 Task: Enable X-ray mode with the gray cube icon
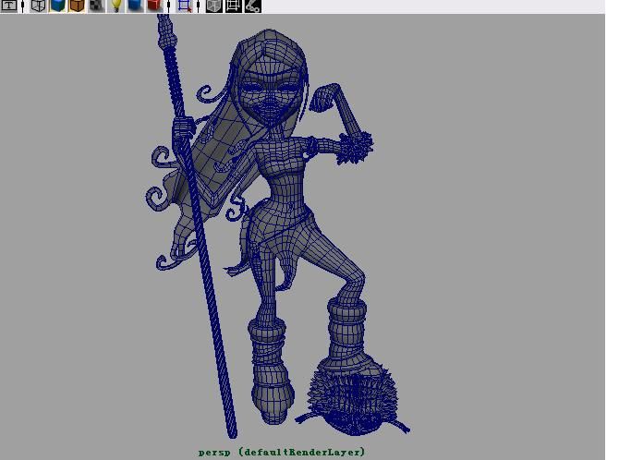point(213,6)
